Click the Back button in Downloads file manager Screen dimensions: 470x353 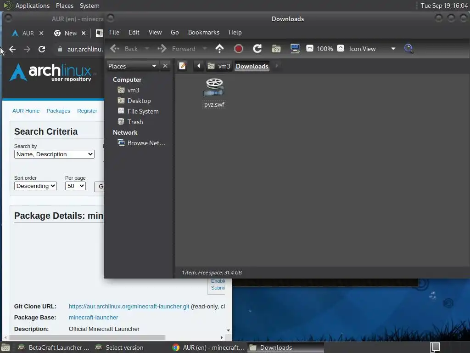tap(124, 49)
